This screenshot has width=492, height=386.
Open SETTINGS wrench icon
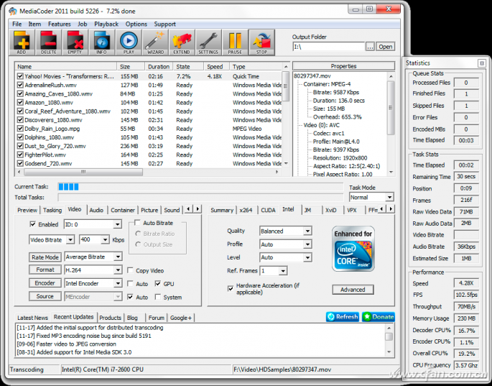point(208,42)
